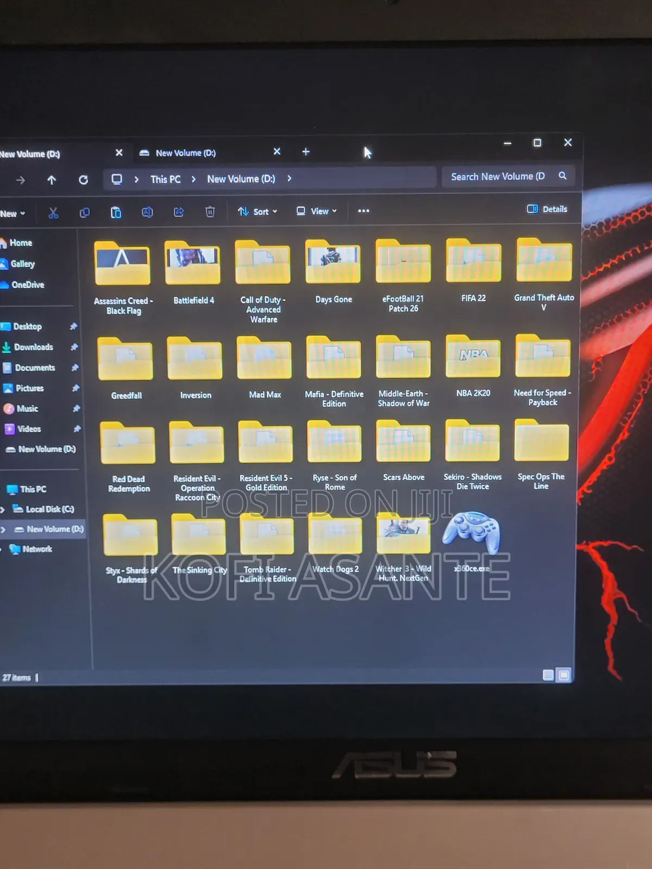Select the Spec Ops The Line folder
The width and height of the screenshot is (652, 869).
(x=541, y=455)
